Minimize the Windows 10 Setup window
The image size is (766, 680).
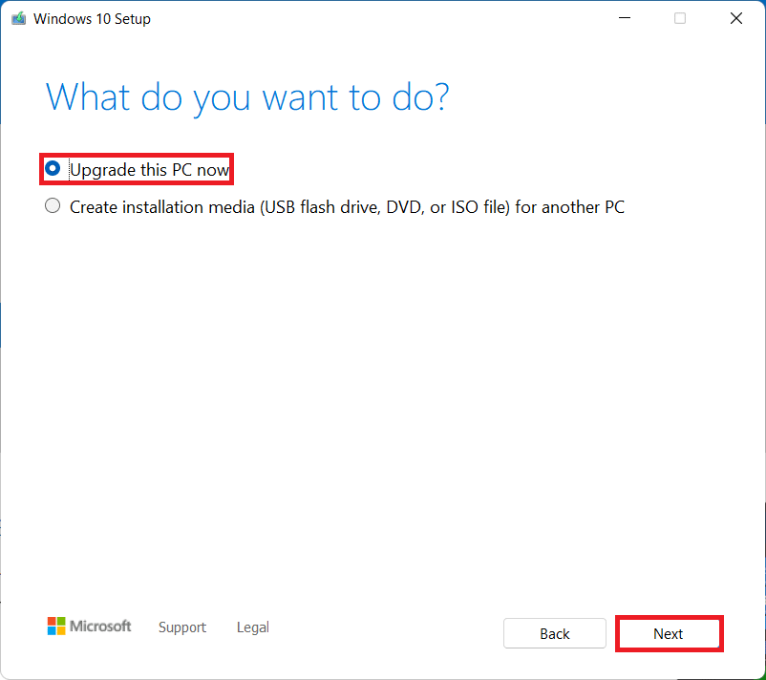(x=624, y=19)
